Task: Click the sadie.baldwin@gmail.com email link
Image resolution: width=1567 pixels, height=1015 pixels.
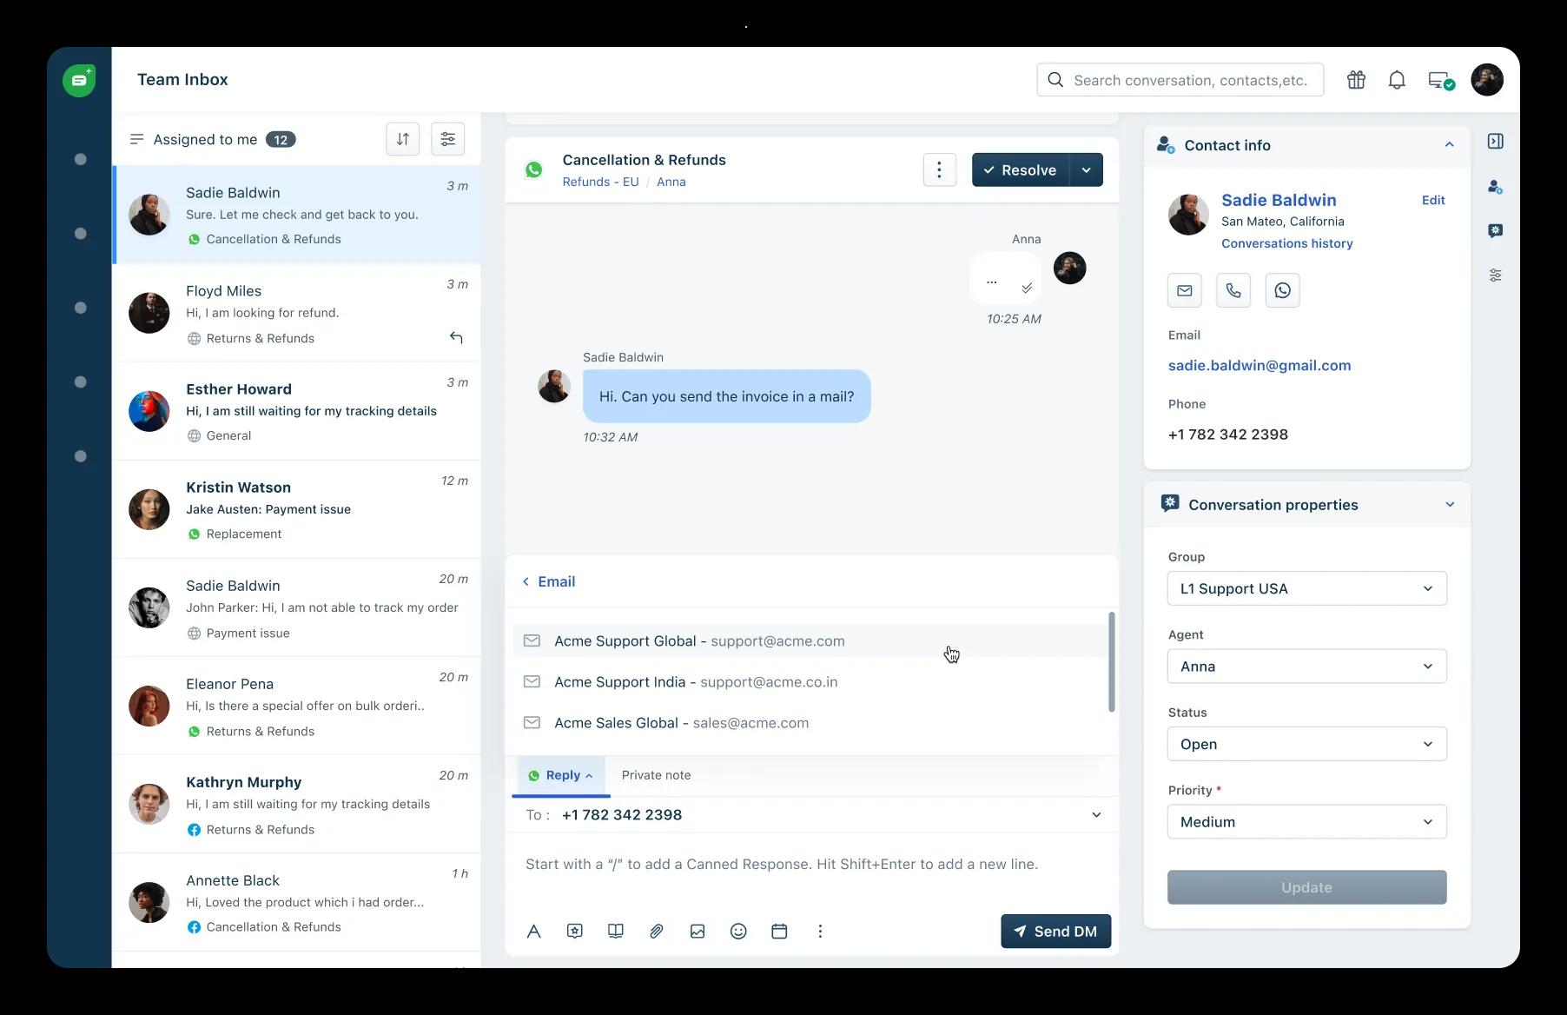Action: pos(1259,366)
